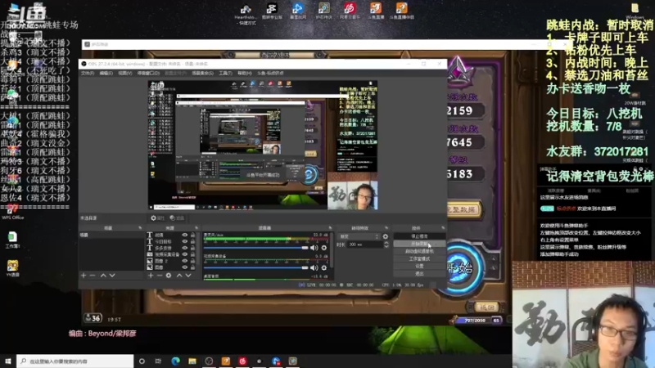
Task: Pop out the 控件 dock using its header icon
Action: 443,228
